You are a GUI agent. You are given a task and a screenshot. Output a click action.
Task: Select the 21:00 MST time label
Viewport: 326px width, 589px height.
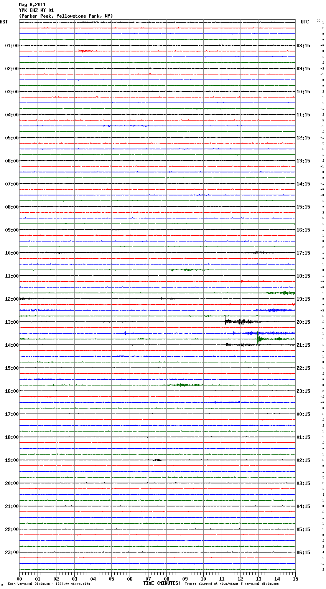(x=12, y=506)
